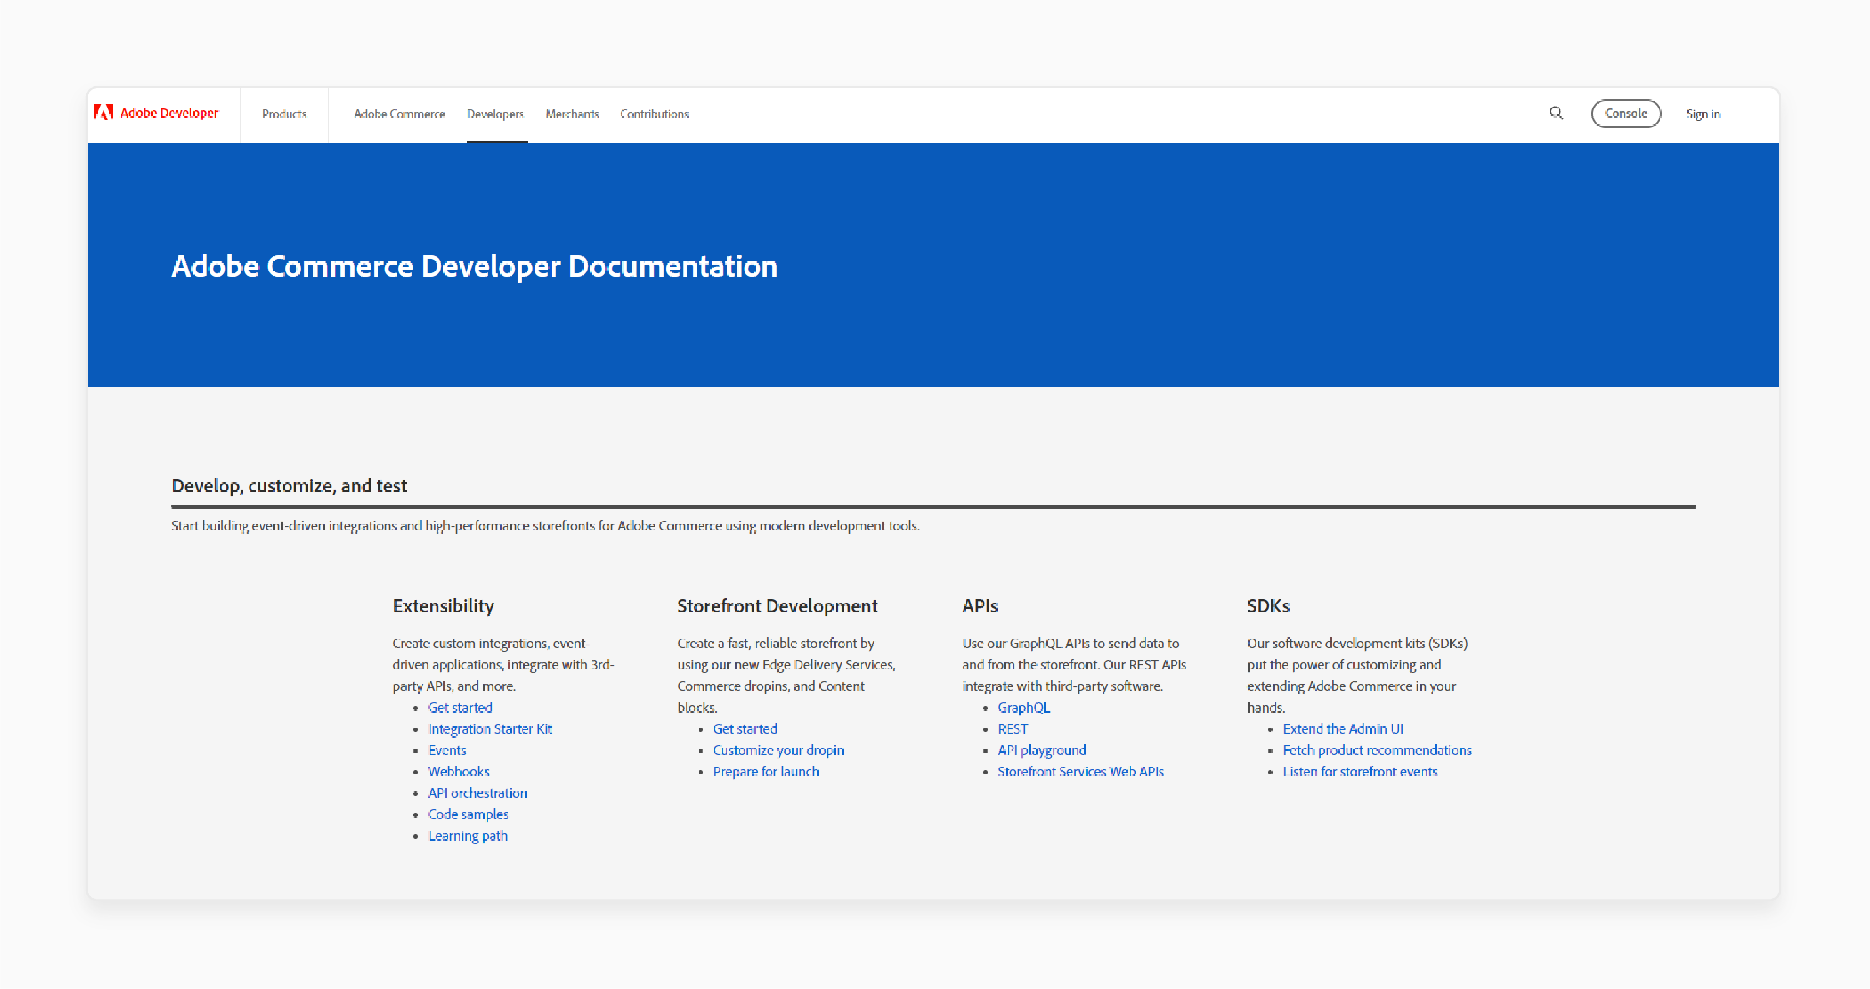Click GraphQL API link
This screenshot has height=989, width=1870.
point(1024,708)
